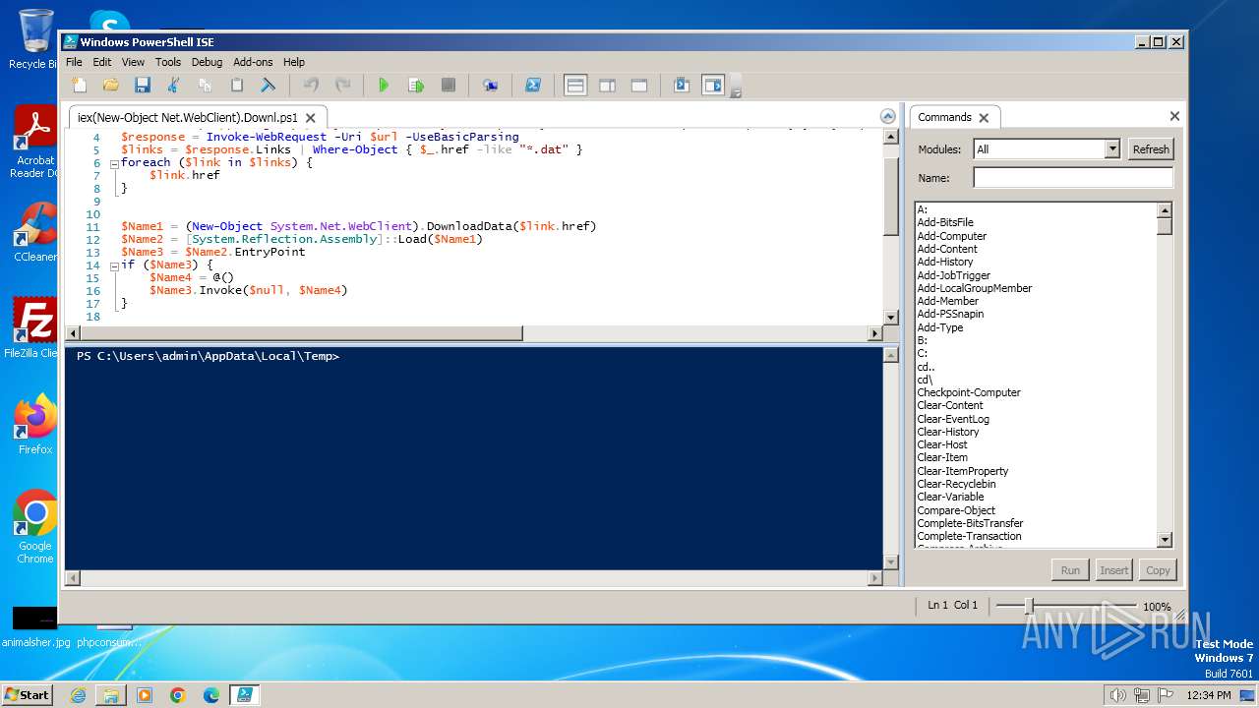The width and height of the screenshot is (1259, 708).
Task: Collapse the if block at line 14
Action: pyautogui.click(x=114, y=265)
